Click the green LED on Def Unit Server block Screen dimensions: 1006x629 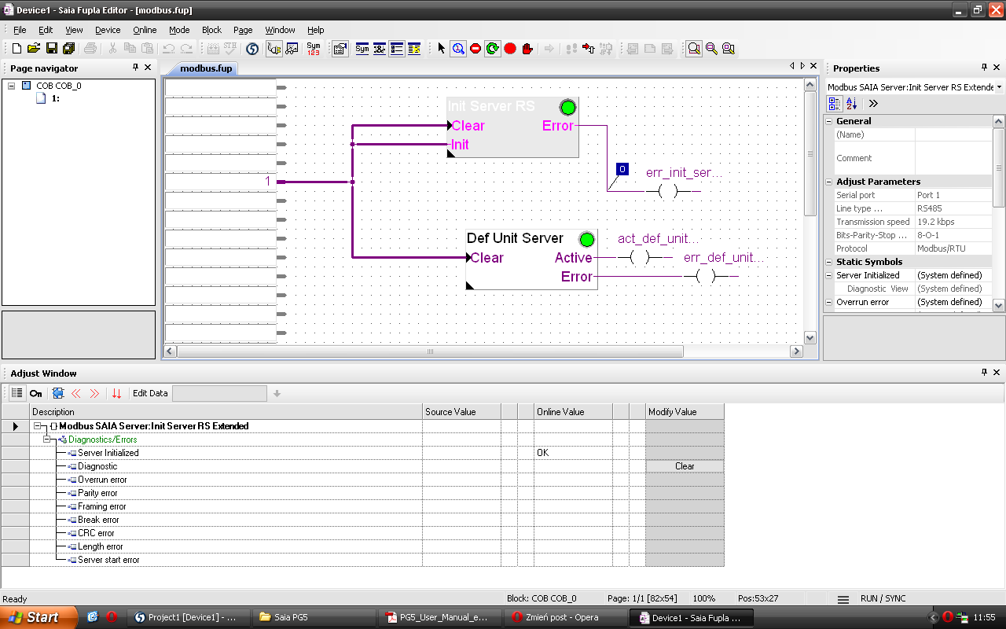(x=586, y=239)
